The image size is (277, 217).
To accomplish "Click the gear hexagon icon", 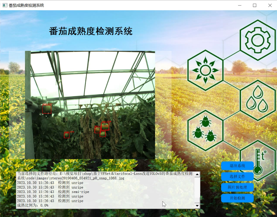I will pyautogui.click(x=258, y=40).
